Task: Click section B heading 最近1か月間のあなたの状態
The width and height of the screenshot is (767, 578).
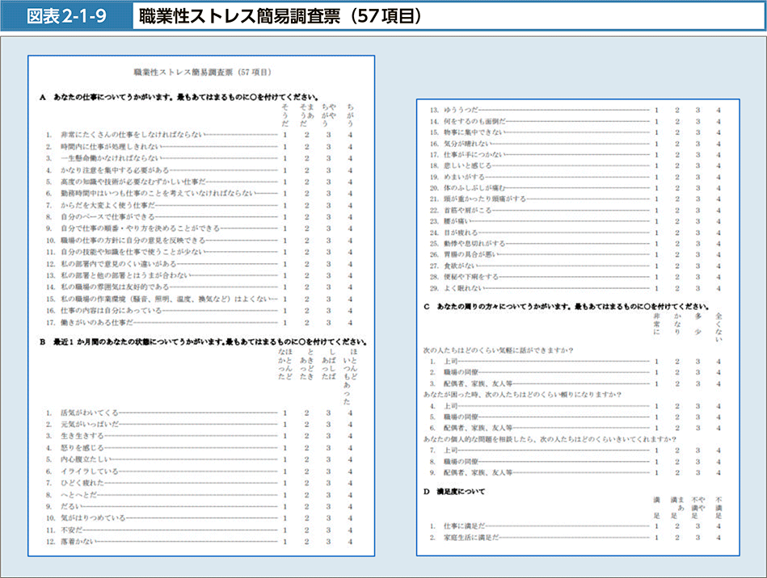Action: point(202,341)
